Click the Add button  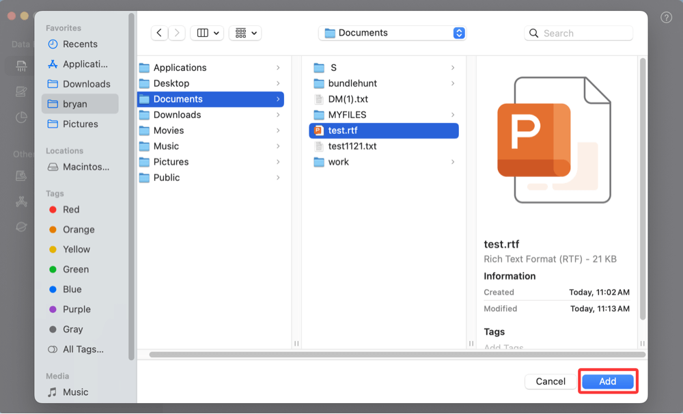pyautogui.click(x=608, y=381)
